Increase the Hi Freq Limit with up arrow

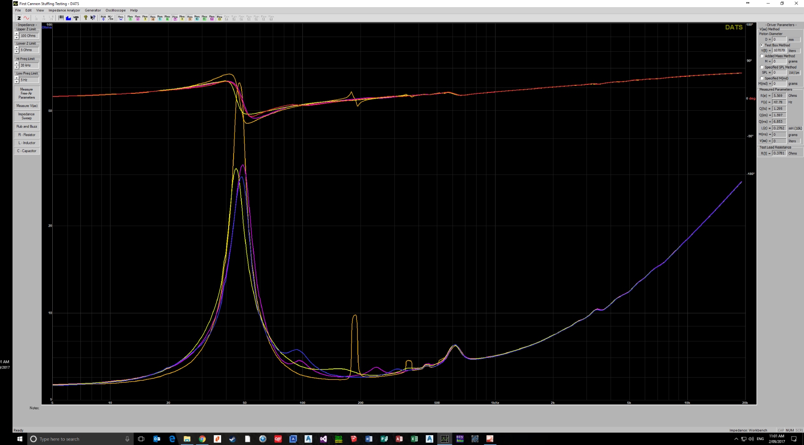pos(17,63)
